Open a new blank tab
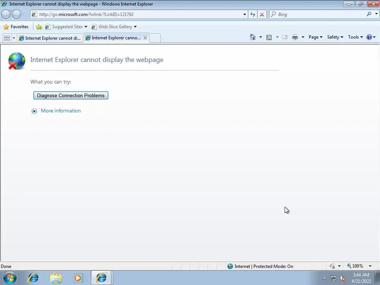Viewport: 380px width, 285px height. click(x=155, y=38)
